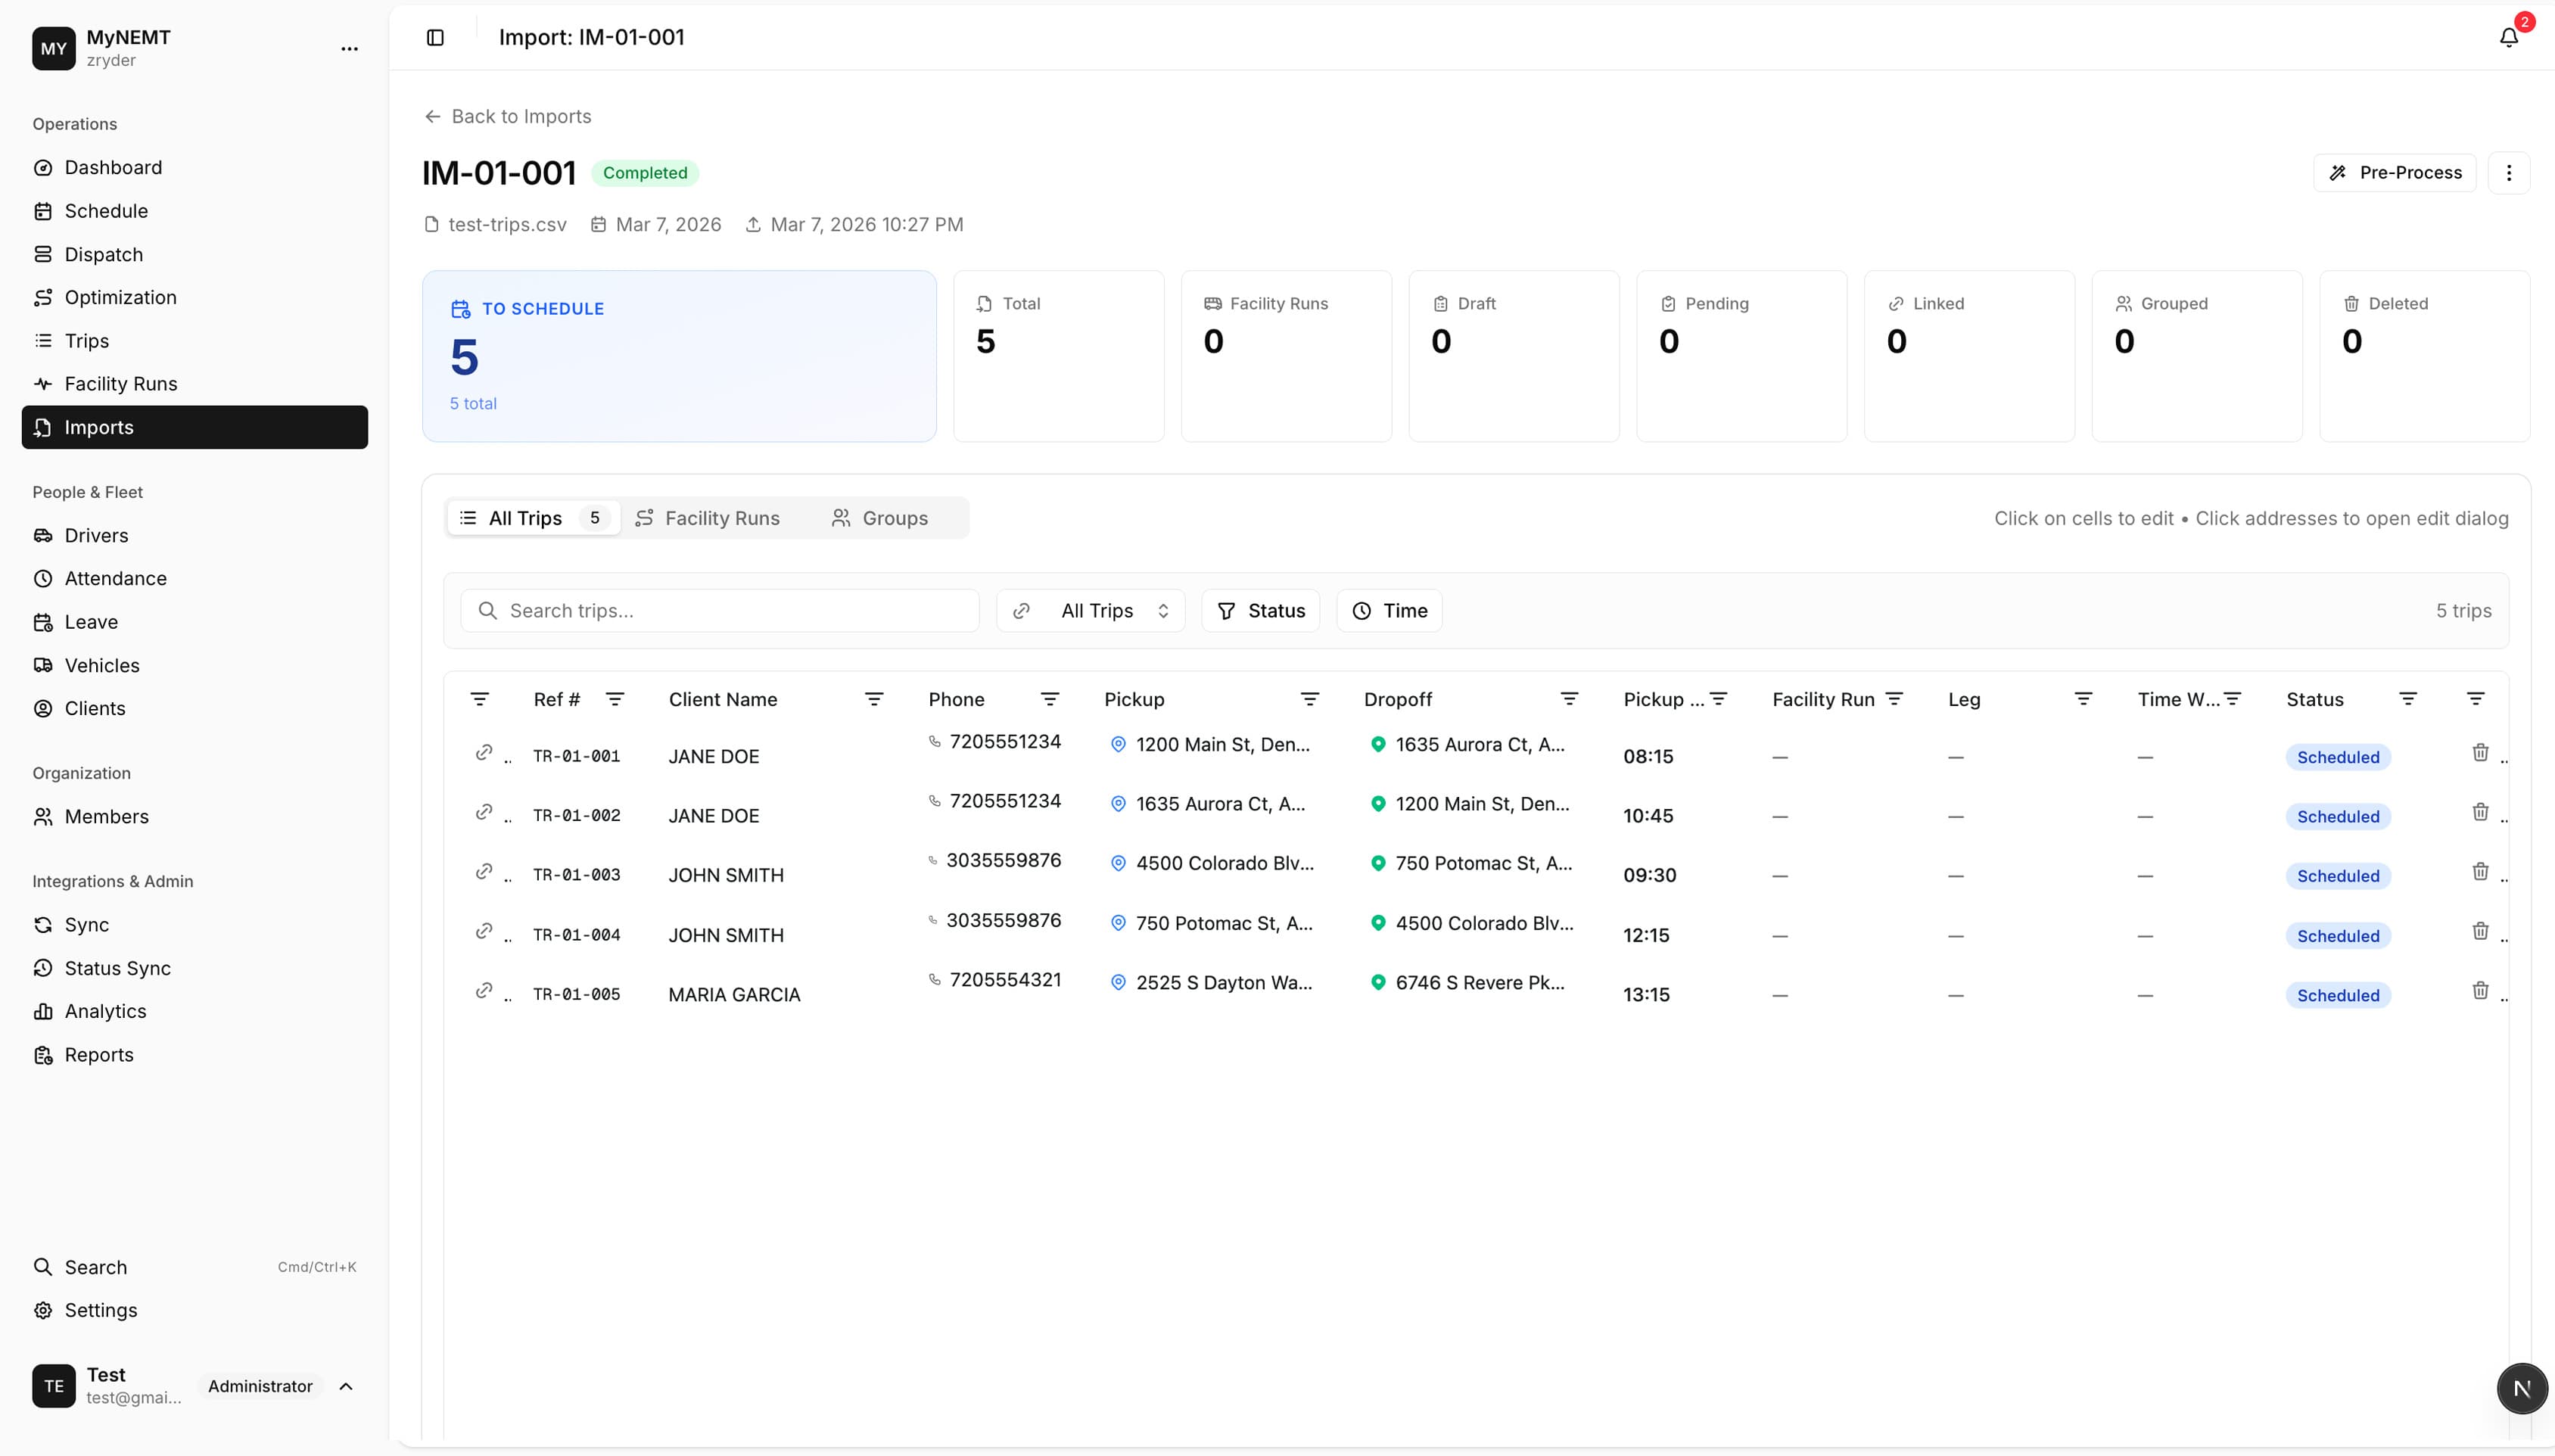Open the Status Sync page

(x=117, y=967)
